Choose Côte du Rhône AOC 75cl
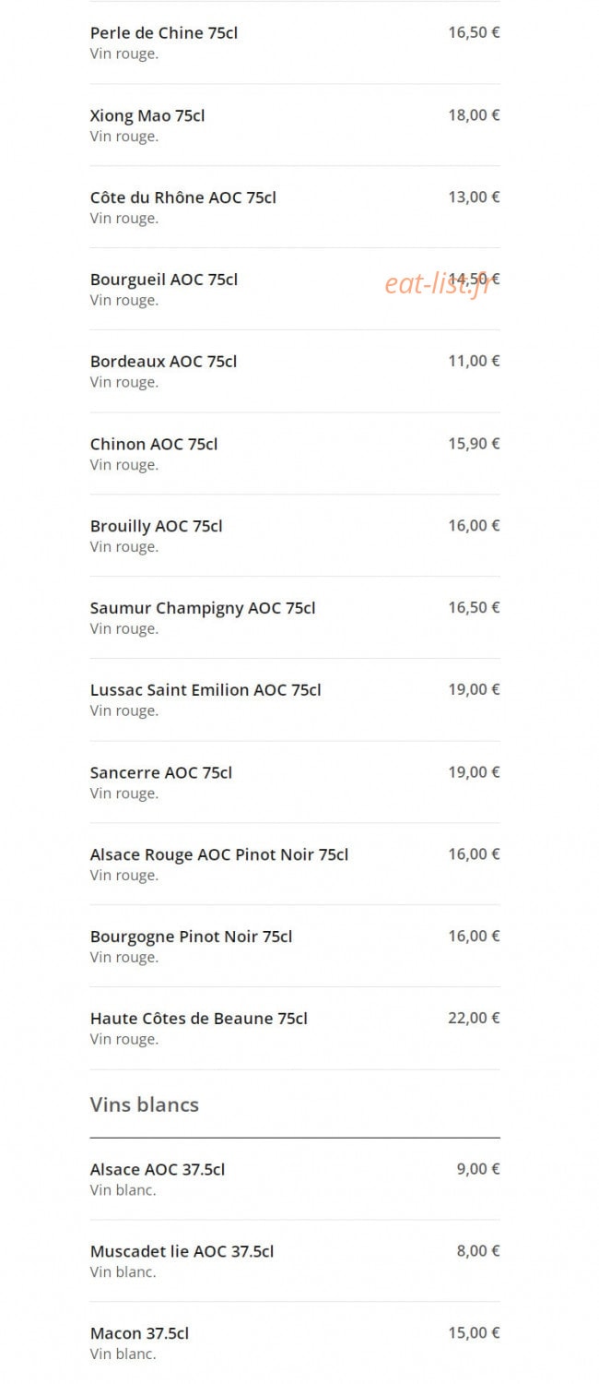Screen dimensions: 599x1384 tap(295, 207)
